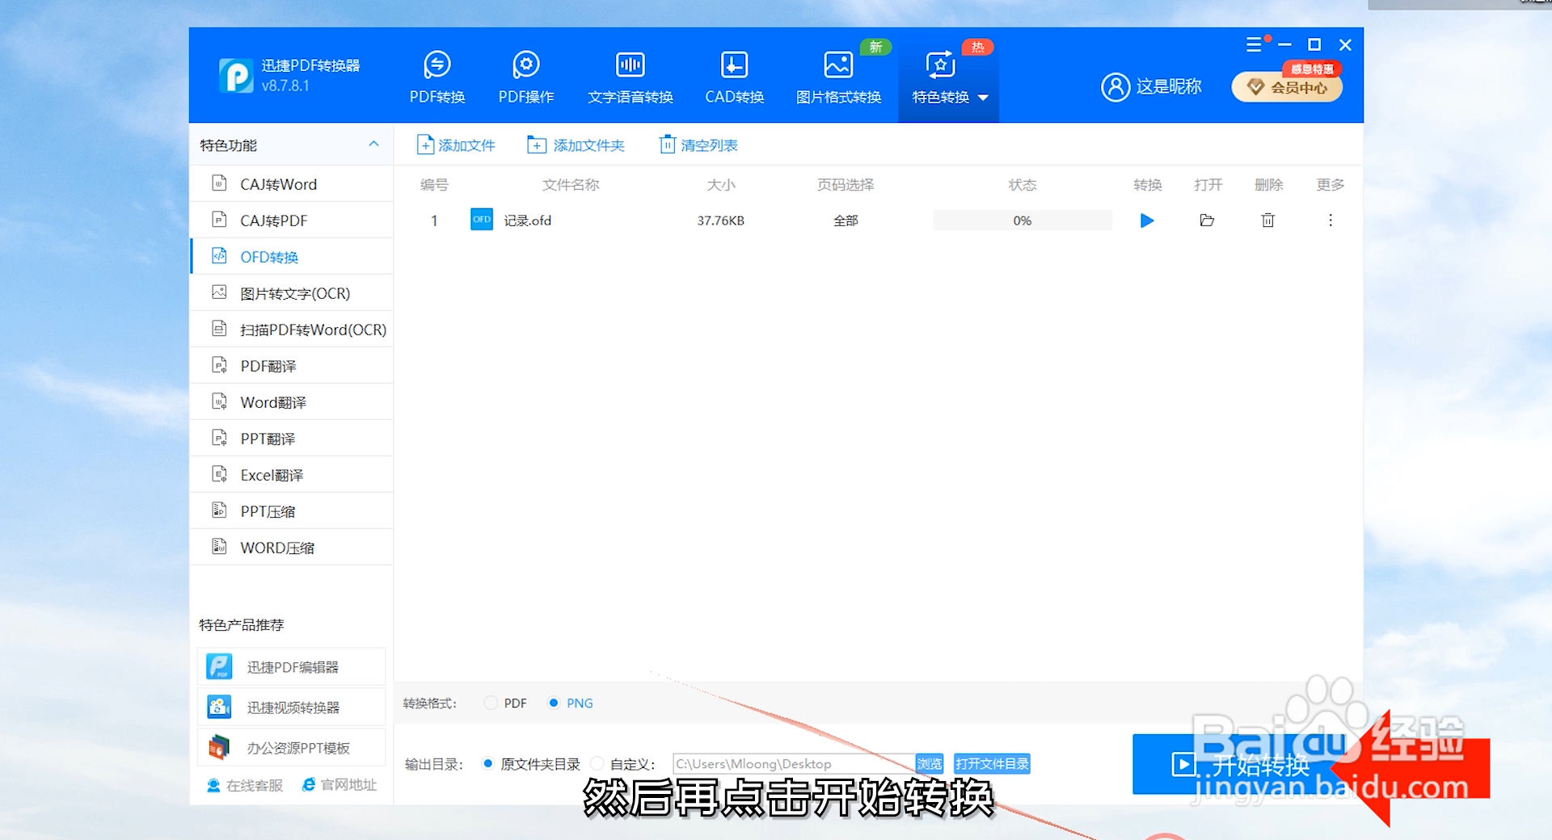
Task: Click the 迅捷视频转换器 product icon
Action: click(219, 707)
